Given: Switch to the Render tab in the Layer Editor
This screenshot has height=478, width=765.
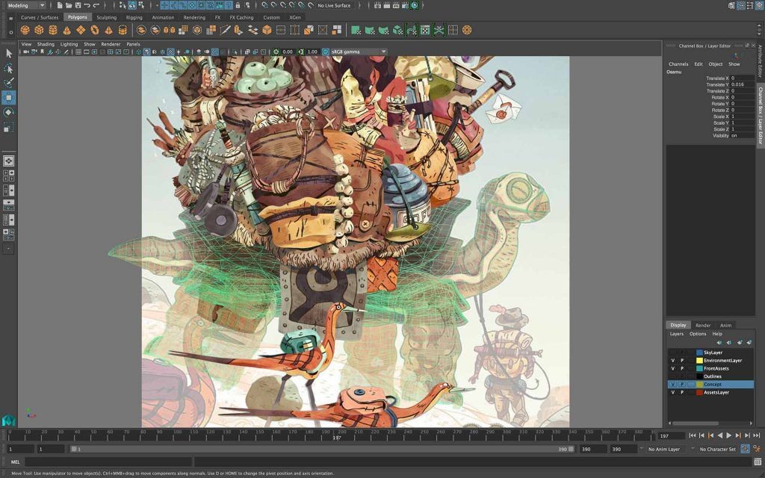Looking at the screenshot, I should tap(701, 325).
